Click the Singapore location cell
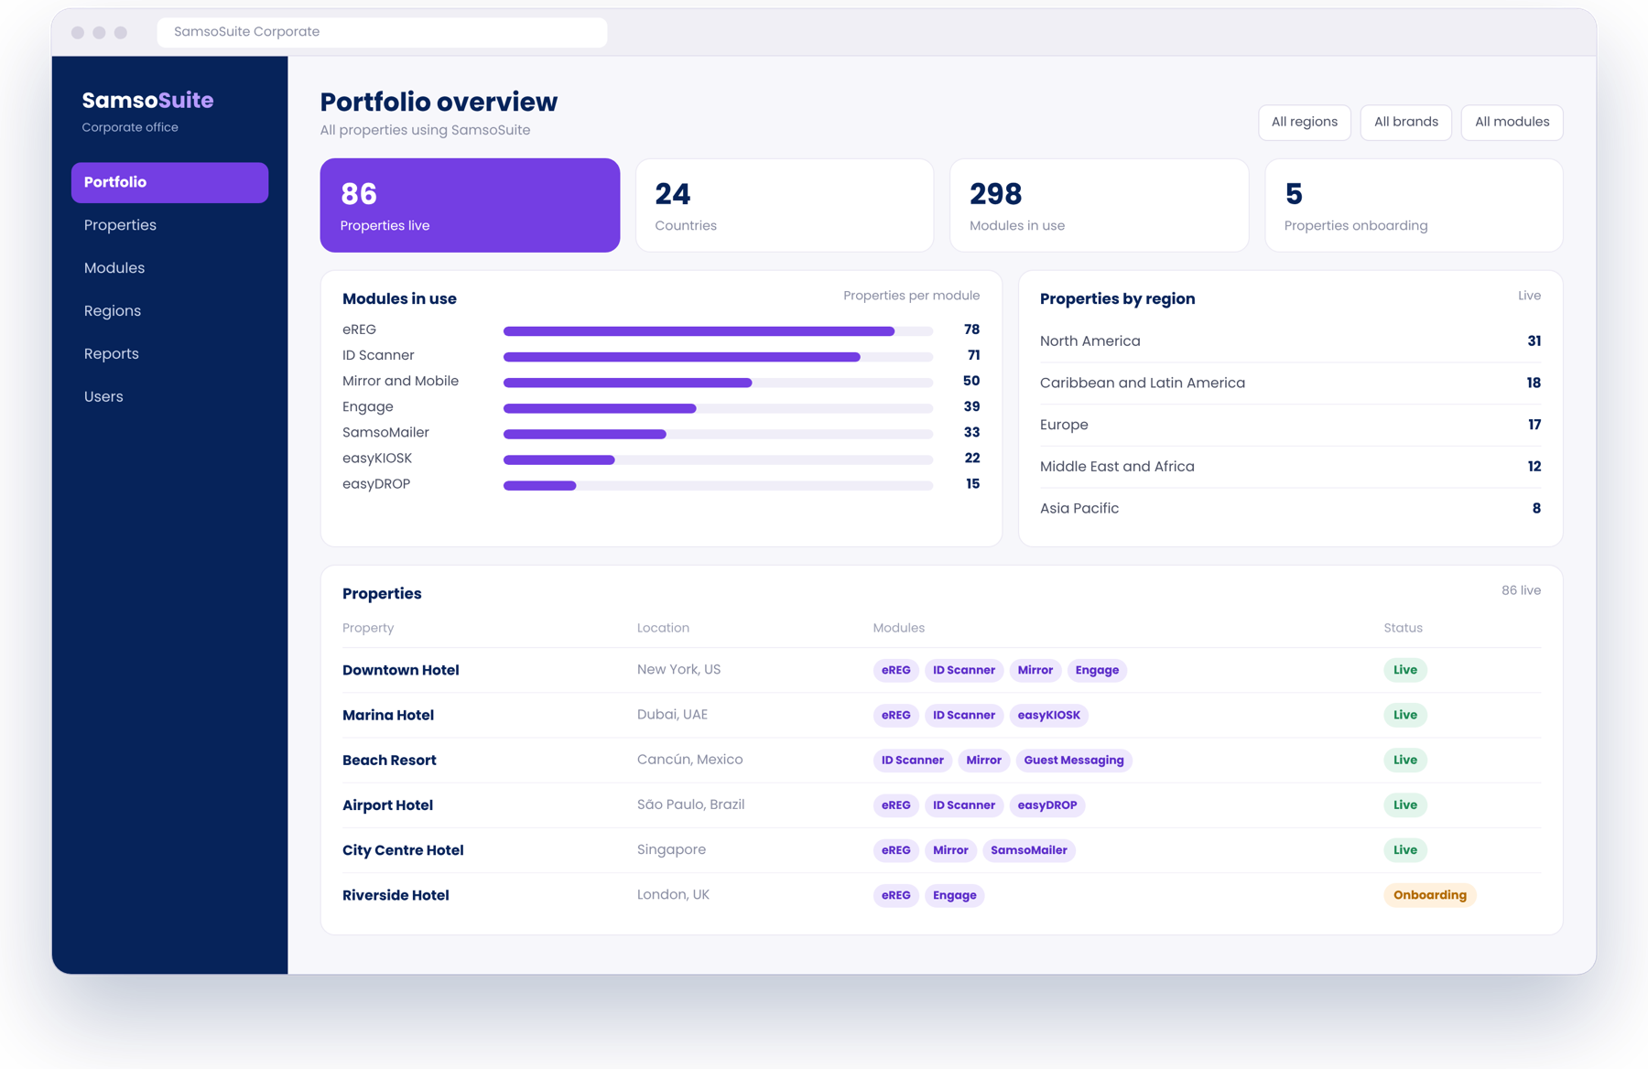Screen dimensions: 1648x1069 pos(671,849)
